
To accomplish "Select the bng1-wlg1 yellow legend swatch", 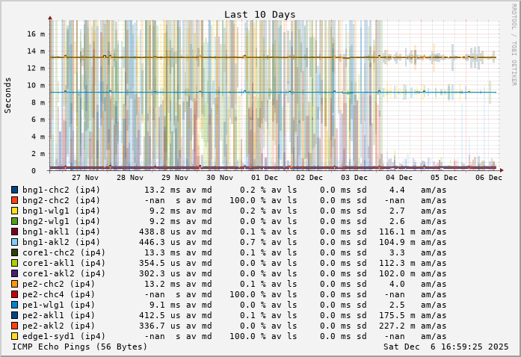I will point(14,211).
